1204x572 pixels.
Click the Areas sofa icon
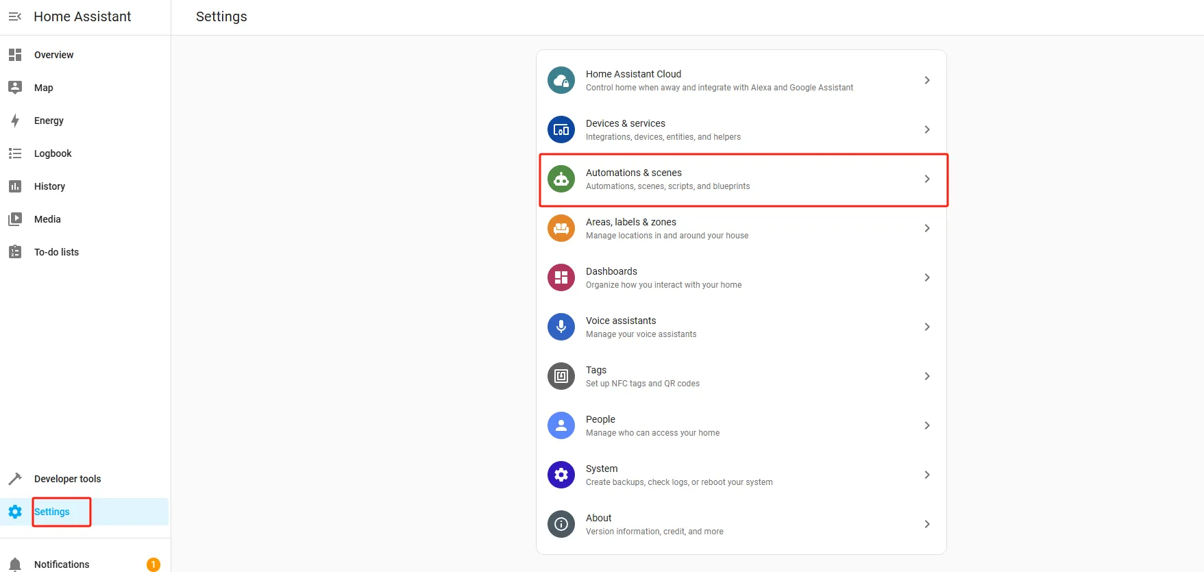[x=561, y=228]
